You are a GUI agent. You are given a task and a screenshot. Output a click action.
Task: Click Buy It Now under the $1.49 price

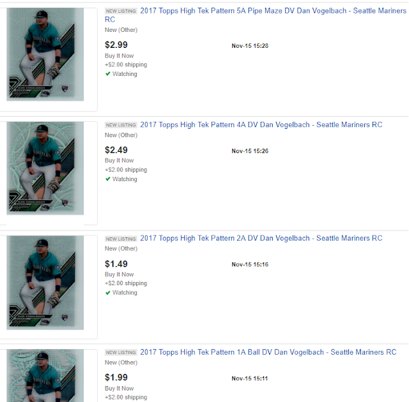pyautogui.click(x=120, y=274)
